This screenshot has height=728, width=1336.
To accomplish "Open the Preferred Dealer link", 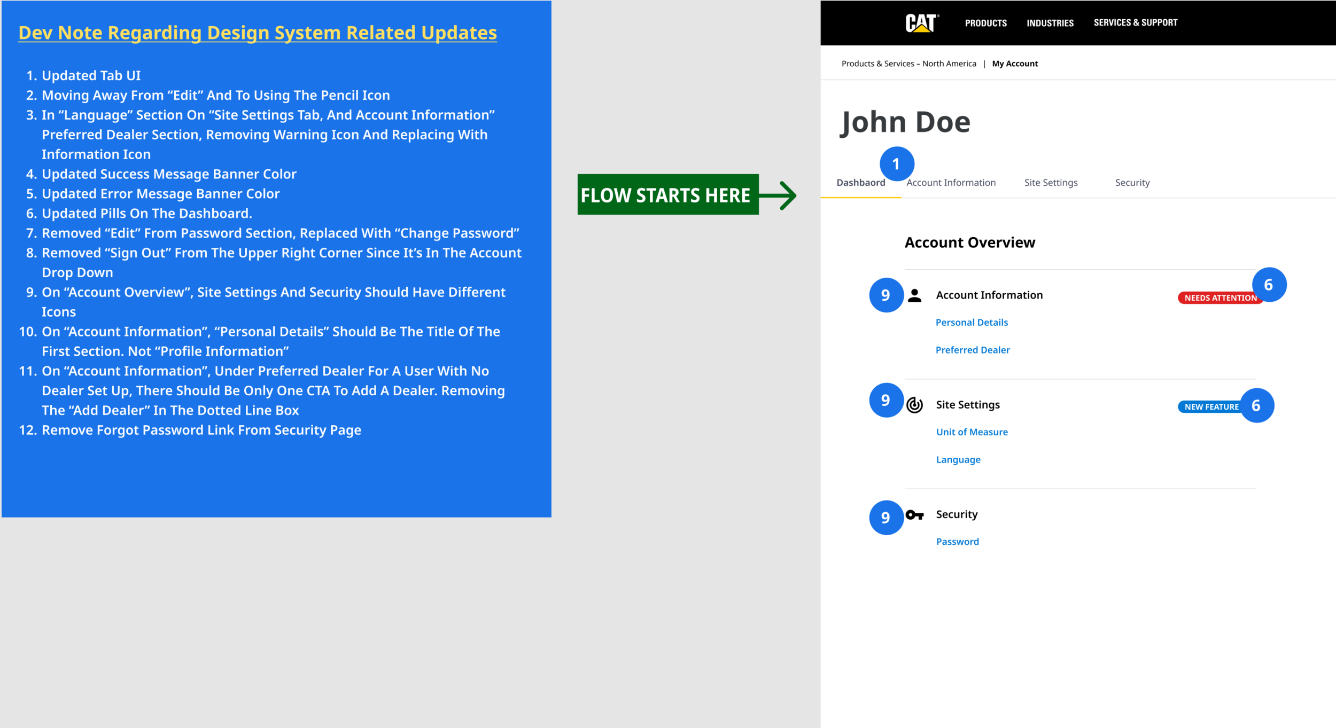I will click(973, 350).
